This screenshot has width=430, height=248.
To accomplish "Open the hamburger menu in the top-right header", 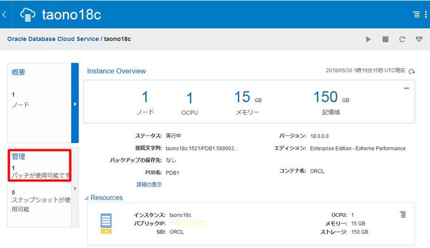I will pyautogui.click(x=417, y=14).
